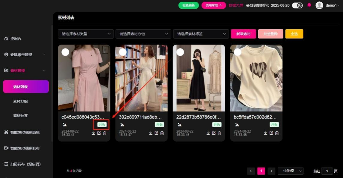Viewport: 343px width, 178px height.
Task: Open 素材分组 in the sidebar
Action: click(x=20, y=101)
